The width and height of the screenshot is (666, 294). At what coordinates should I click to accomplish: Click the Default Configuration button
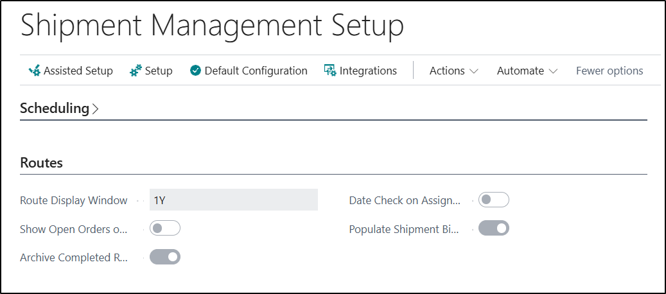click(x=249, y=71)
